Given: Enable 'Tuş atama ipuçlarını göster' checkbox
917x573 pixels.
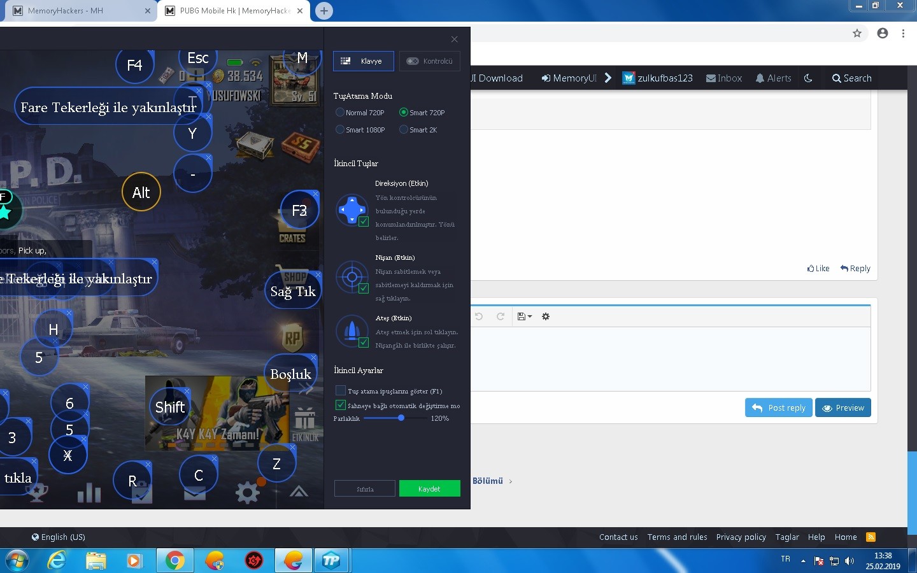Looking at the screenshot, I should (x=341, y=390).
